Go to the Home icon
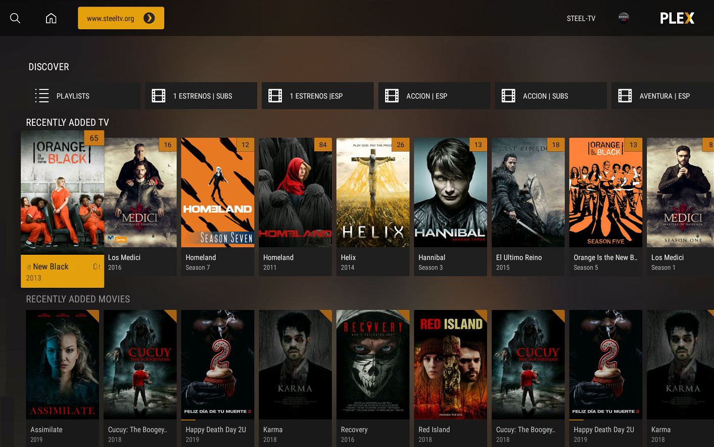 [x=51, y=18]
